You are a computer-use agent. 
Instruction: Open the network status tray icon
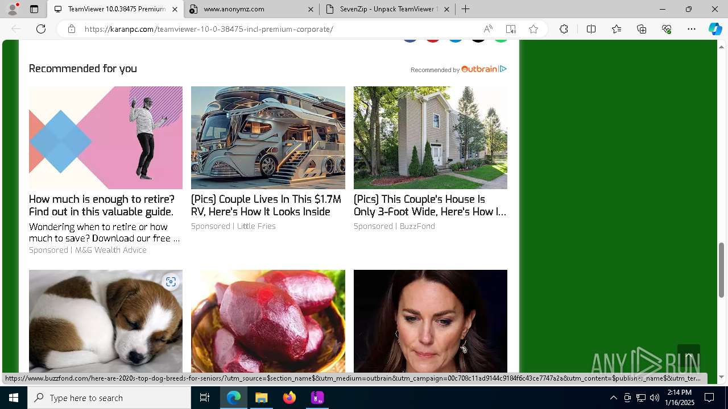641,398
